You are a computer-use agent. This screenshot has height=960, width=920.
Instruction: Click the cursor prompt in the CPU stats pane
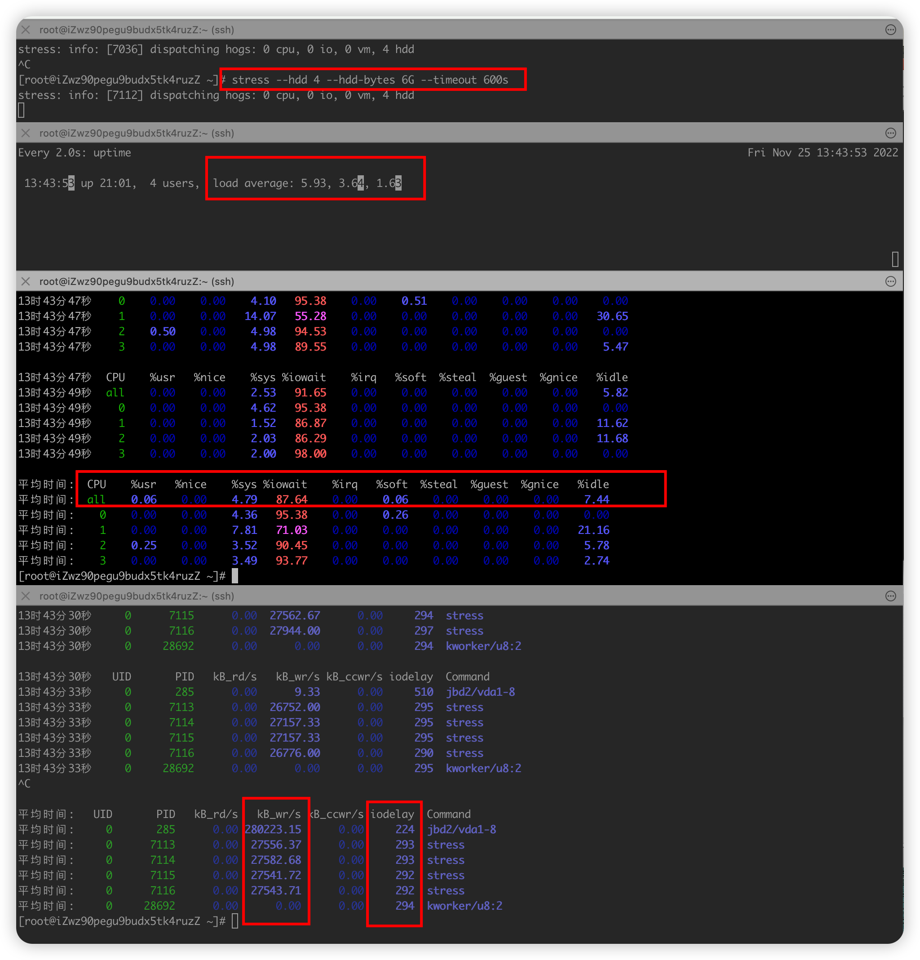coord(235,576)
